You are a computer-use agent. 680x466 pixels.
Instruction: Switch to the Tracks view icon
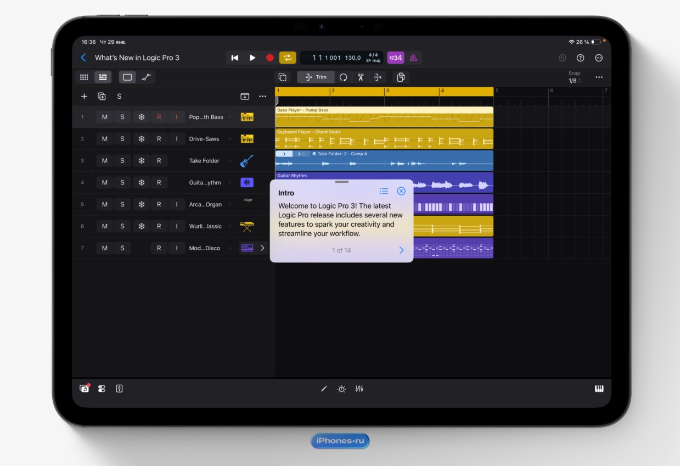click(103, 77)
